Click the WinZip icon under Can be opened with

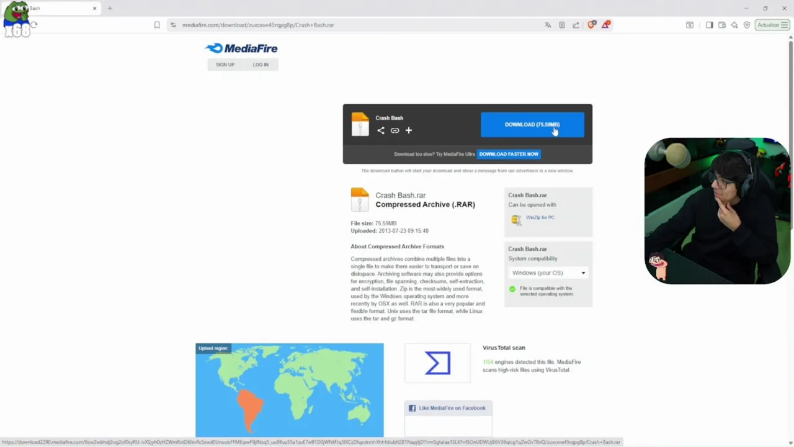[515, 219]
